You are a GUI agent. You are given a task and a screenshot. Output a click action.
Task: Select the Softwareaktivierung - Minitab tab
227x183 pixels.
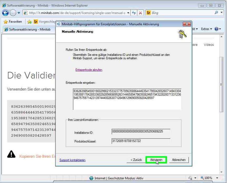click(x=28, y=29)
